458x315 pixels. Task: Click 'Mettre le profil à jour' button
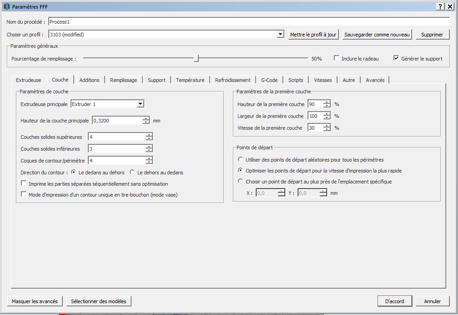click(x=313, y=35)
